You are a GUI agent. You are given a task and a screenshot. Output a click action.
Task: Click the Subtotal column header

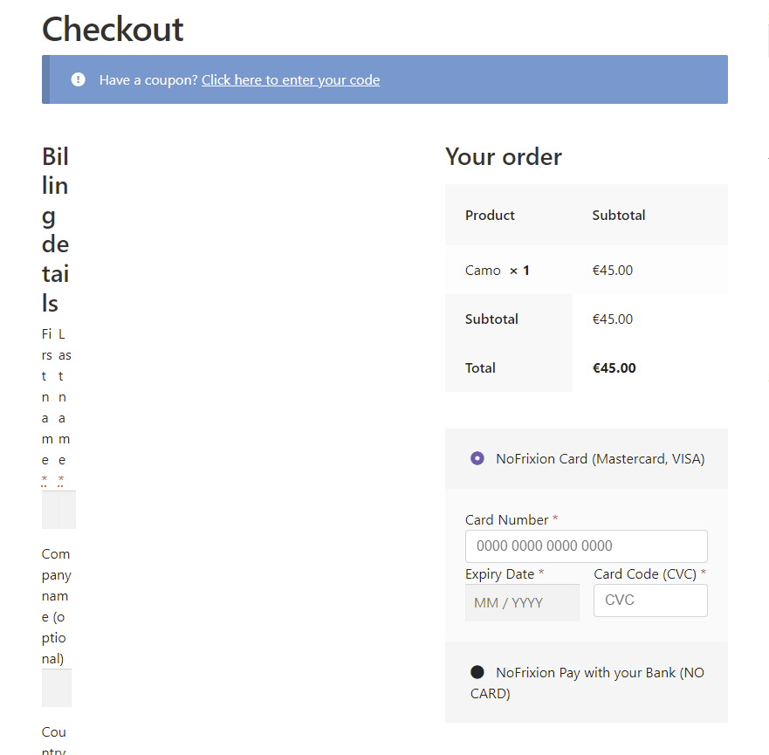(618, 215)
